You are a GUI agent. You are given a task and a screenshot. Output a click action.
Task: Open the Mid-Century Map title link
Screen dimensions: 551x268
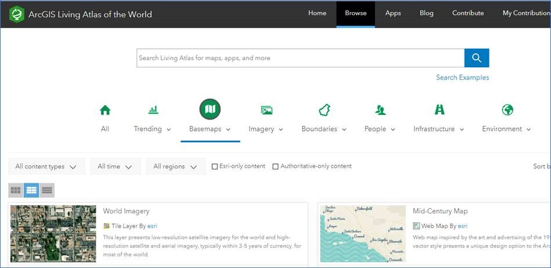point(440,212)
